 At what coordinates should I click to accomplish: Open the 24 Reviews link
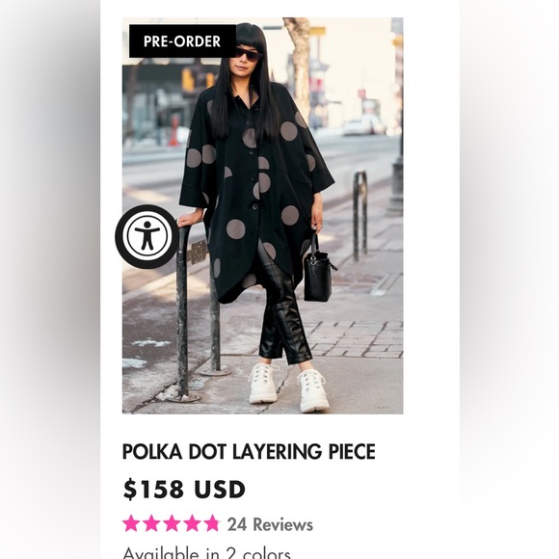click(270, 524)
